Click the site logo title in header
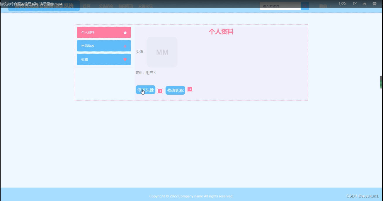Viewport: 383px width, 201px height. pos(44,6)
